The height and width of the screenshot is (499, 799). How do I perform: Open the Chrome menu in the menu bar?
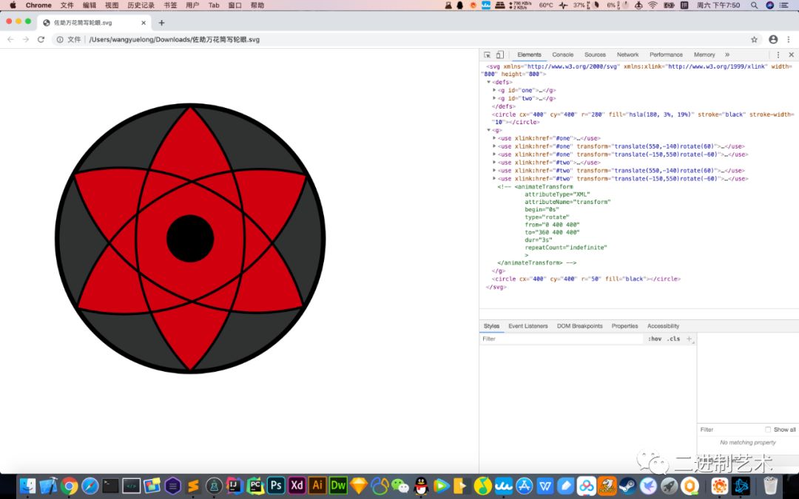coord(38,5)
